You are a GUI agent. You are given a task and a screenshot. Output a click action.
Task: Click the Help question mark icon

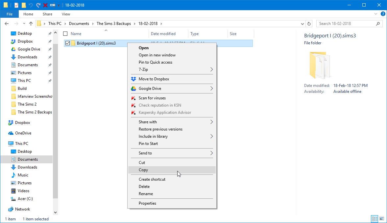pyautogui.click(x=383, y=14)
